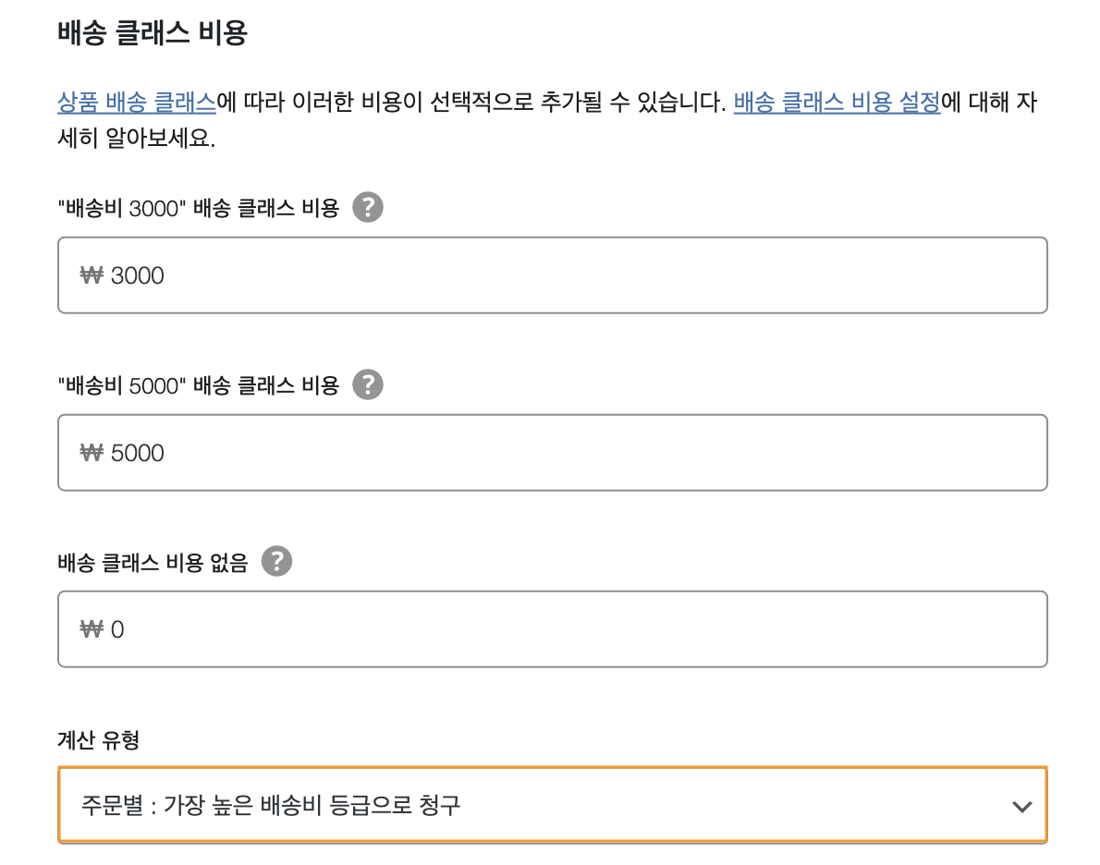Click the "배송비 5000" 배송 클래스 비용 label

click(x=199, y=386)
